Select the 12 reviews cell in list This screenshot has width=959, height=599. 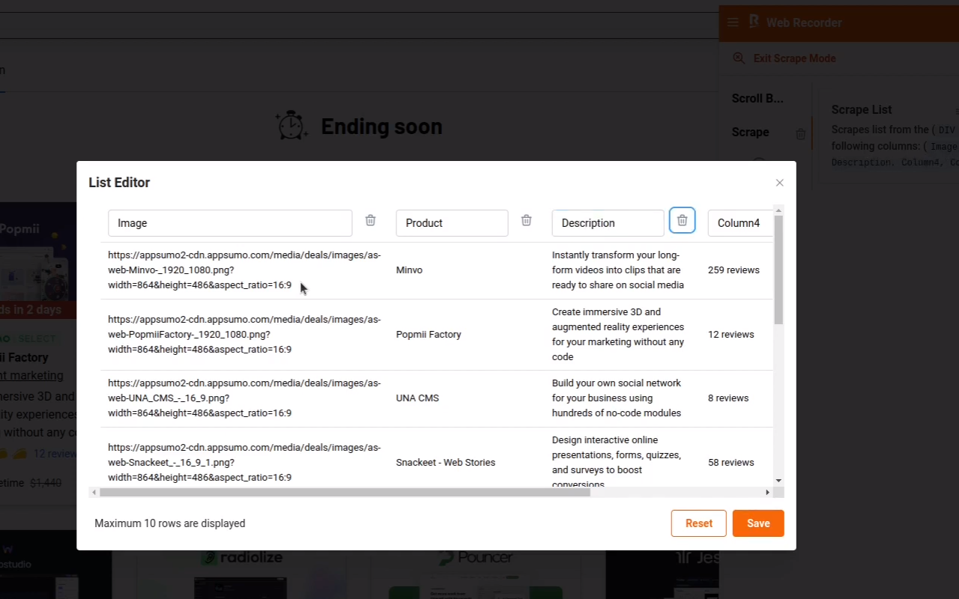(x=730, y=334)
